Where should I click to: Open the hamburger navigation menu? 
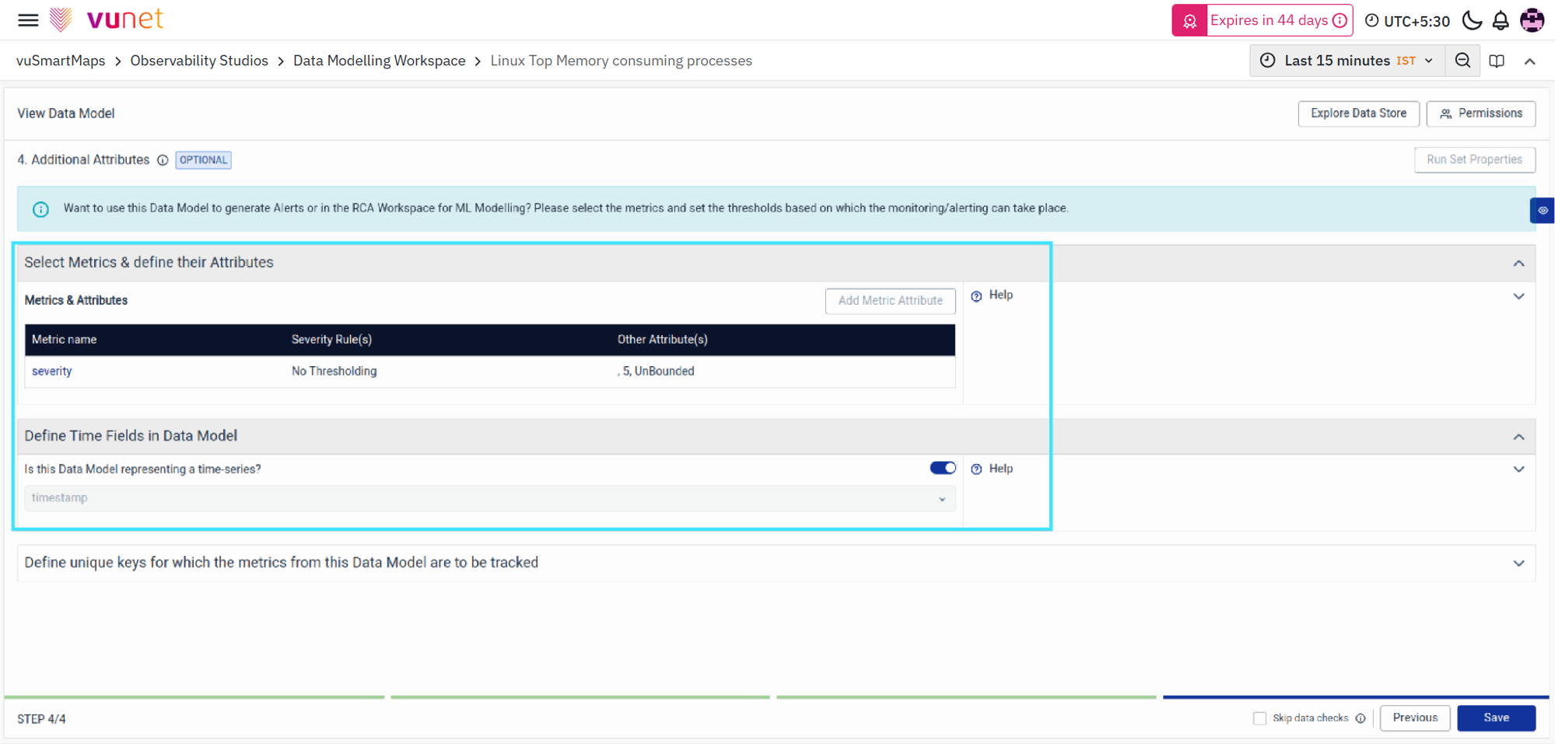coord(28,20)
